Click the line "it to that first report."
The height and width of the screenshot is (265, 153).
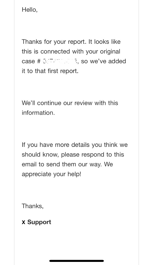pyautogui.click(x=50, y=71)
